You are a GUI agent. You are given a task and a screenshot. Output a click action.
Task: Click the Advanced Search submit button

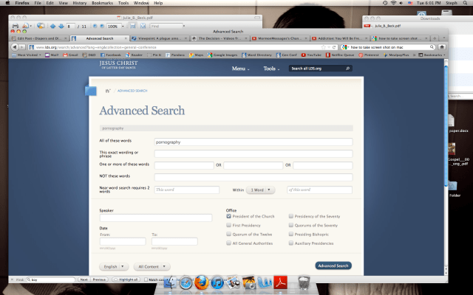click(333, 265)
